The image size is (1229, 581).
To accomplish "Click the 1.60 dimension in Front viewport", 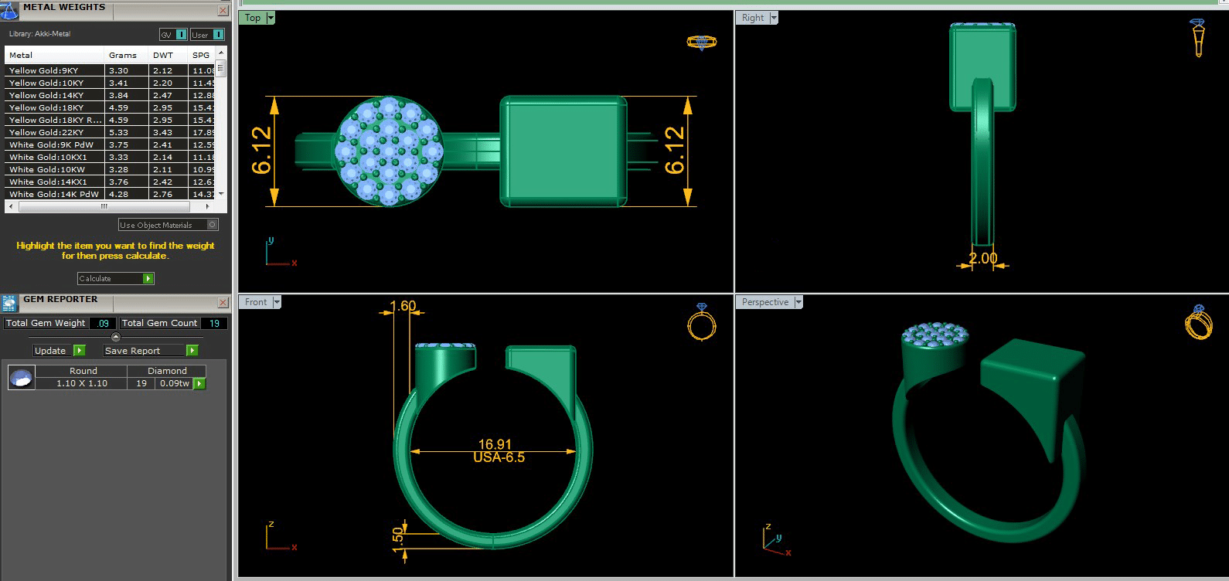I will point(403,306).
